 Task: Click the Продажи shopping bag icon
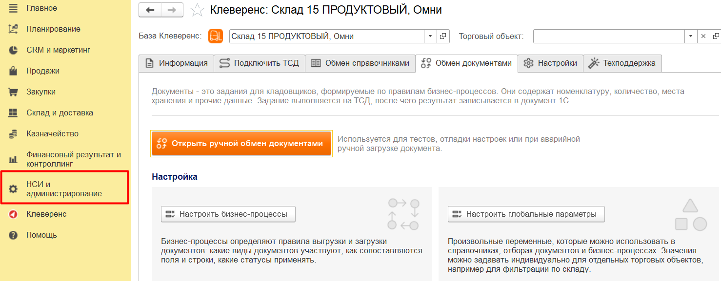click(x=13, y=71)
